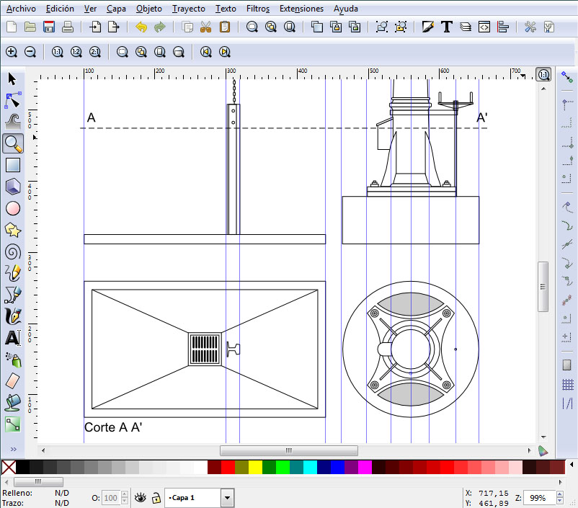This screenshot has width=578, height=508.
Task: Select the Rectangle tool
Action: click(12, 165)
